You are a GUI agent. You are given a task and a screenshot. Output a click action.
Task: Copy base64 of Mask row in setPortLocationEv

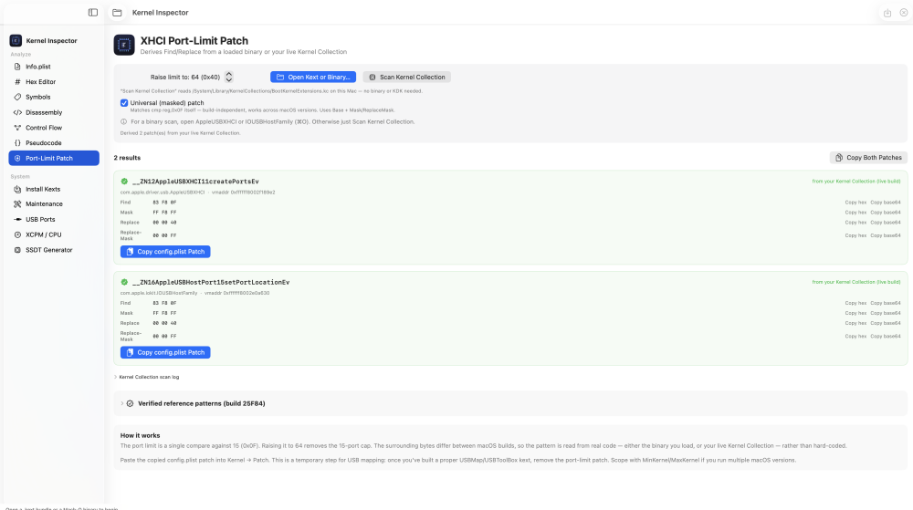pos(885,313)
